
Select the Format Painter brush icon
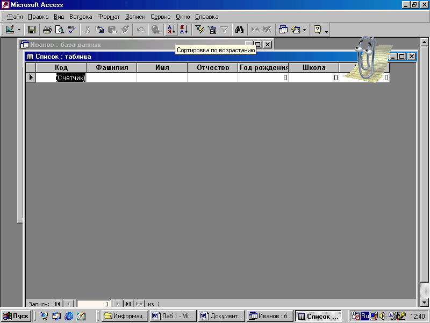click(x=125, y=30)
